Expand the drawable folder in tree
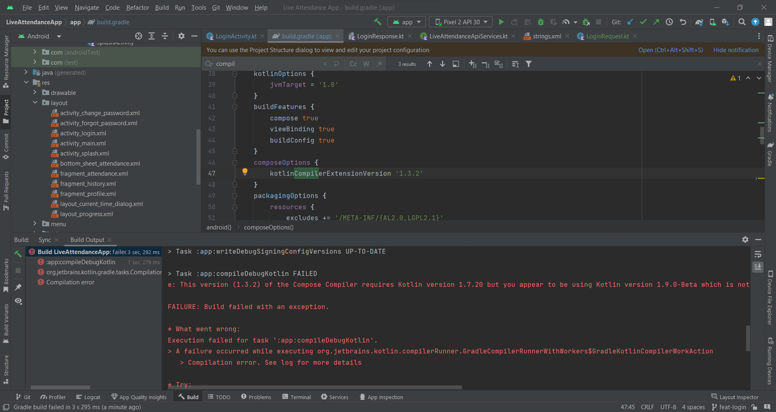 click(35, 93)
